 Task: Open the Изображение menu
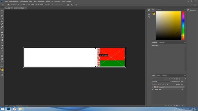click(x=24, y=1)
